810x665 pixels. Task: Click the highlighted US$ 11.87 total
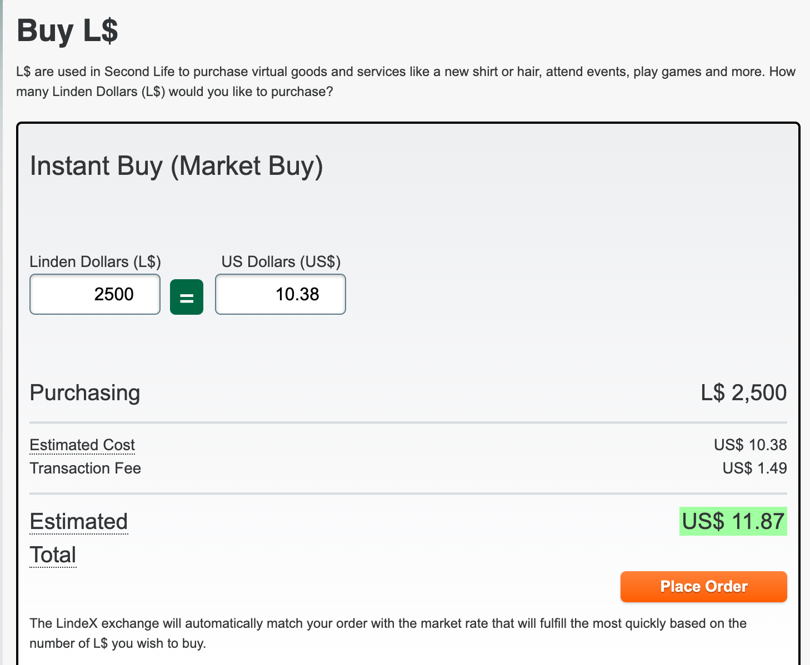733,522
